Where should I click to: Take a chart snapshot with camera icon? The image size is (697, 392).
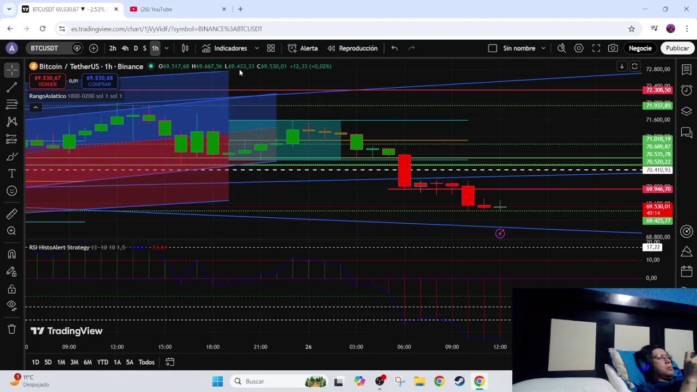613,48
